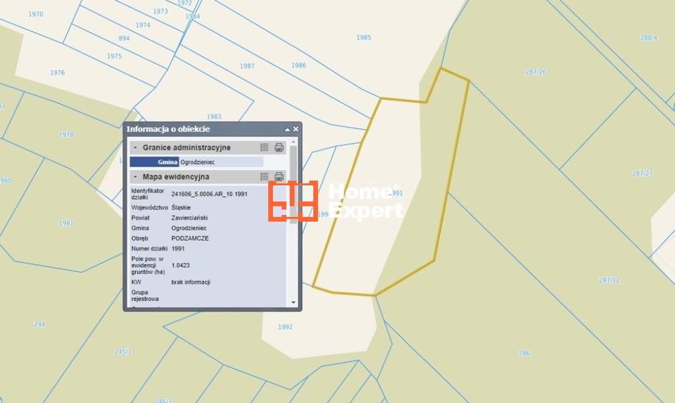This screenshot has width=675, height=403.
Task: Close the Informacja o obiekcie window
Action: [296, 129]
